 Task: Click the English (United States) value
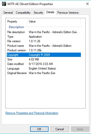point(42,69)
